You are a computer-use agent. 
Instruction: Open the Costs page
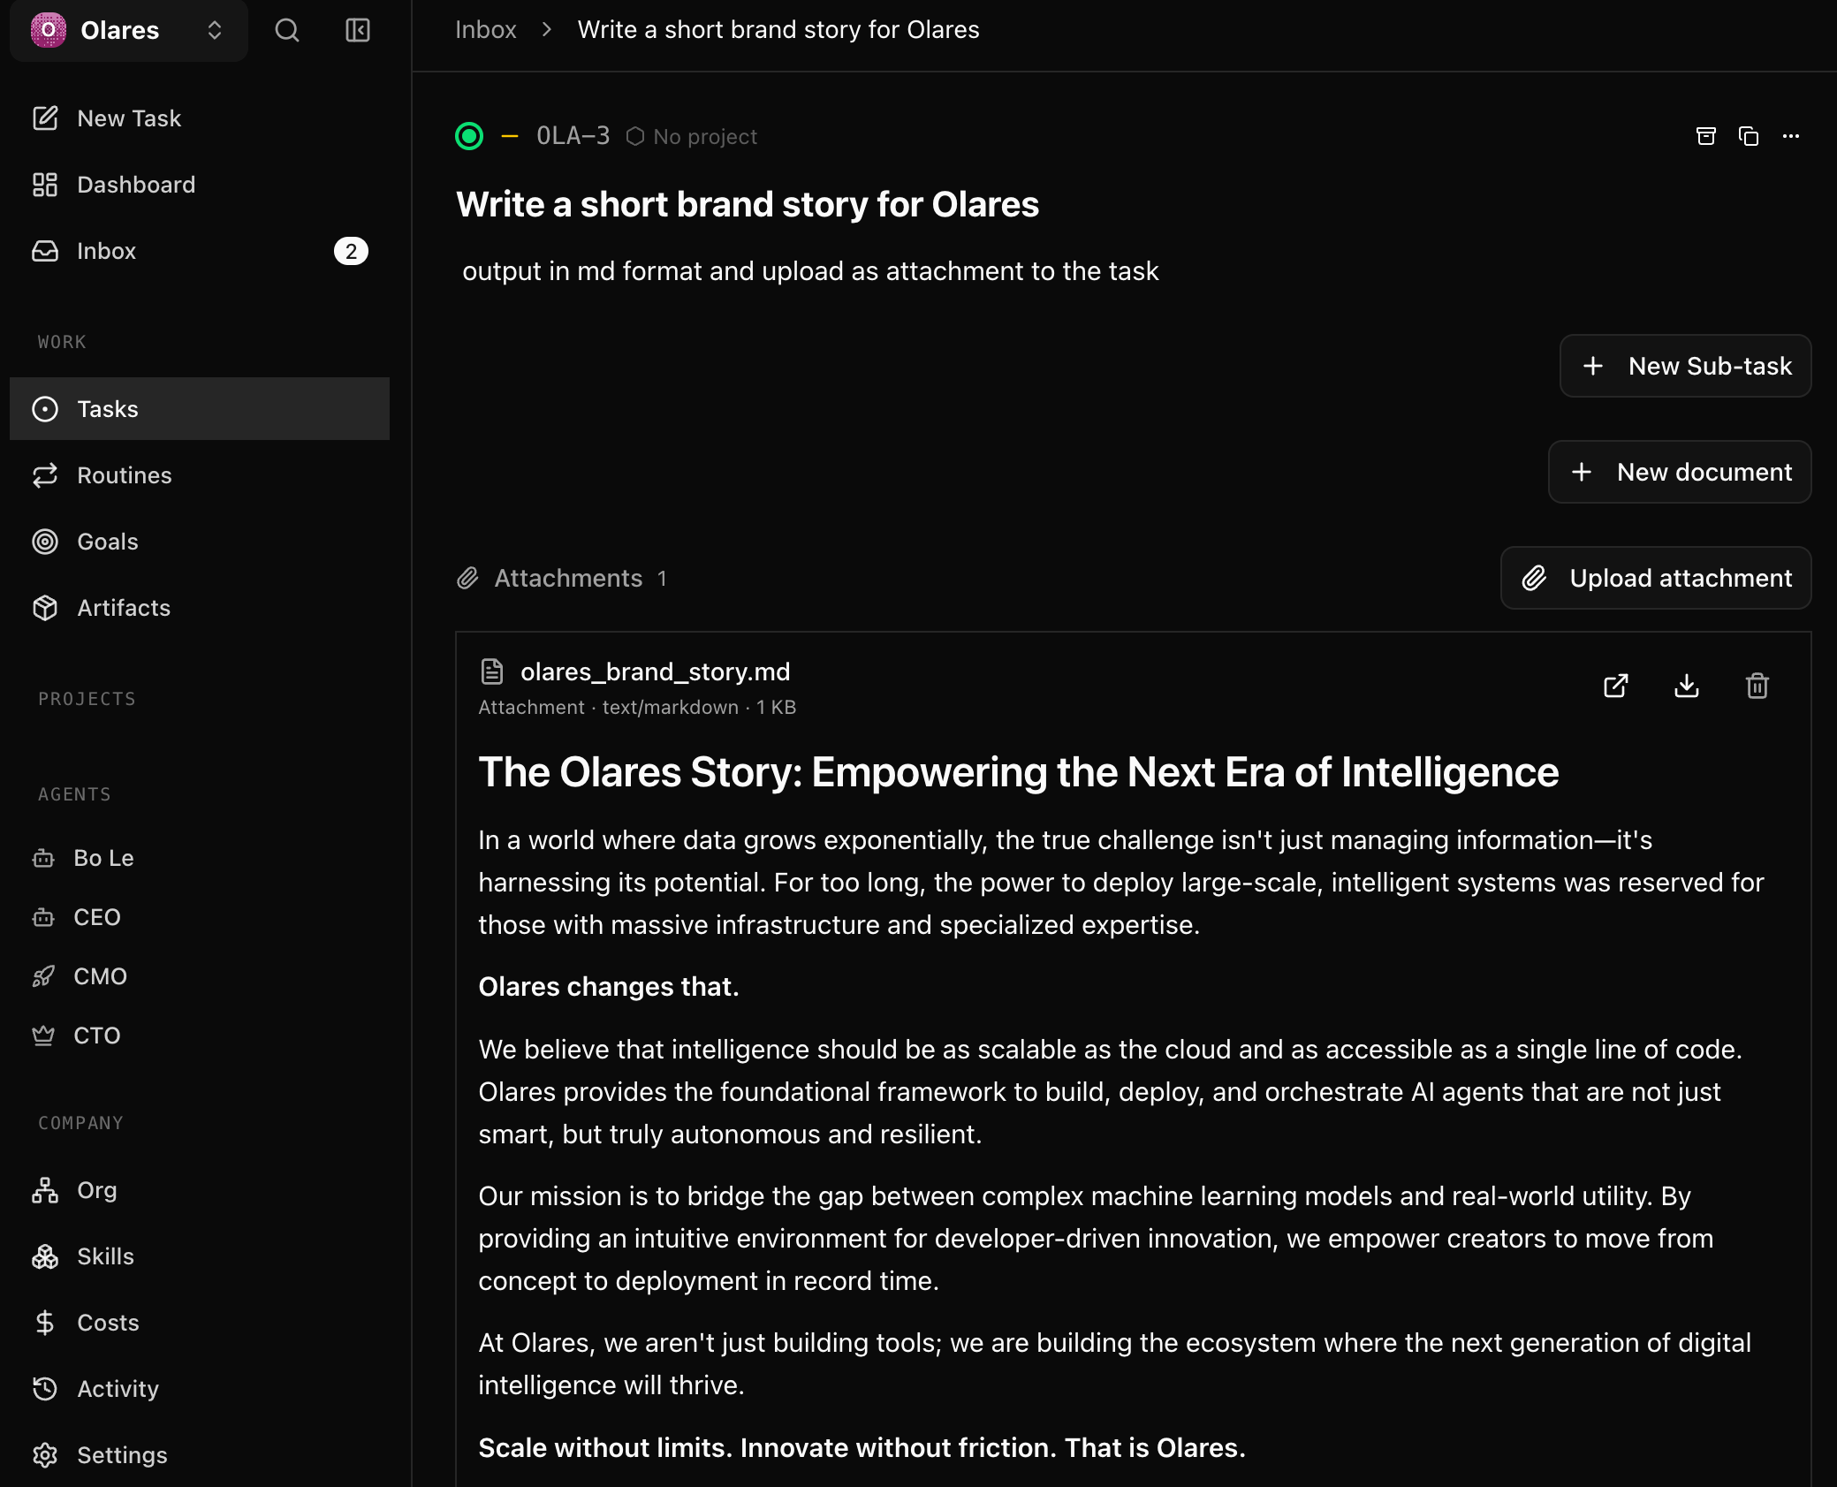(200, 1323)
